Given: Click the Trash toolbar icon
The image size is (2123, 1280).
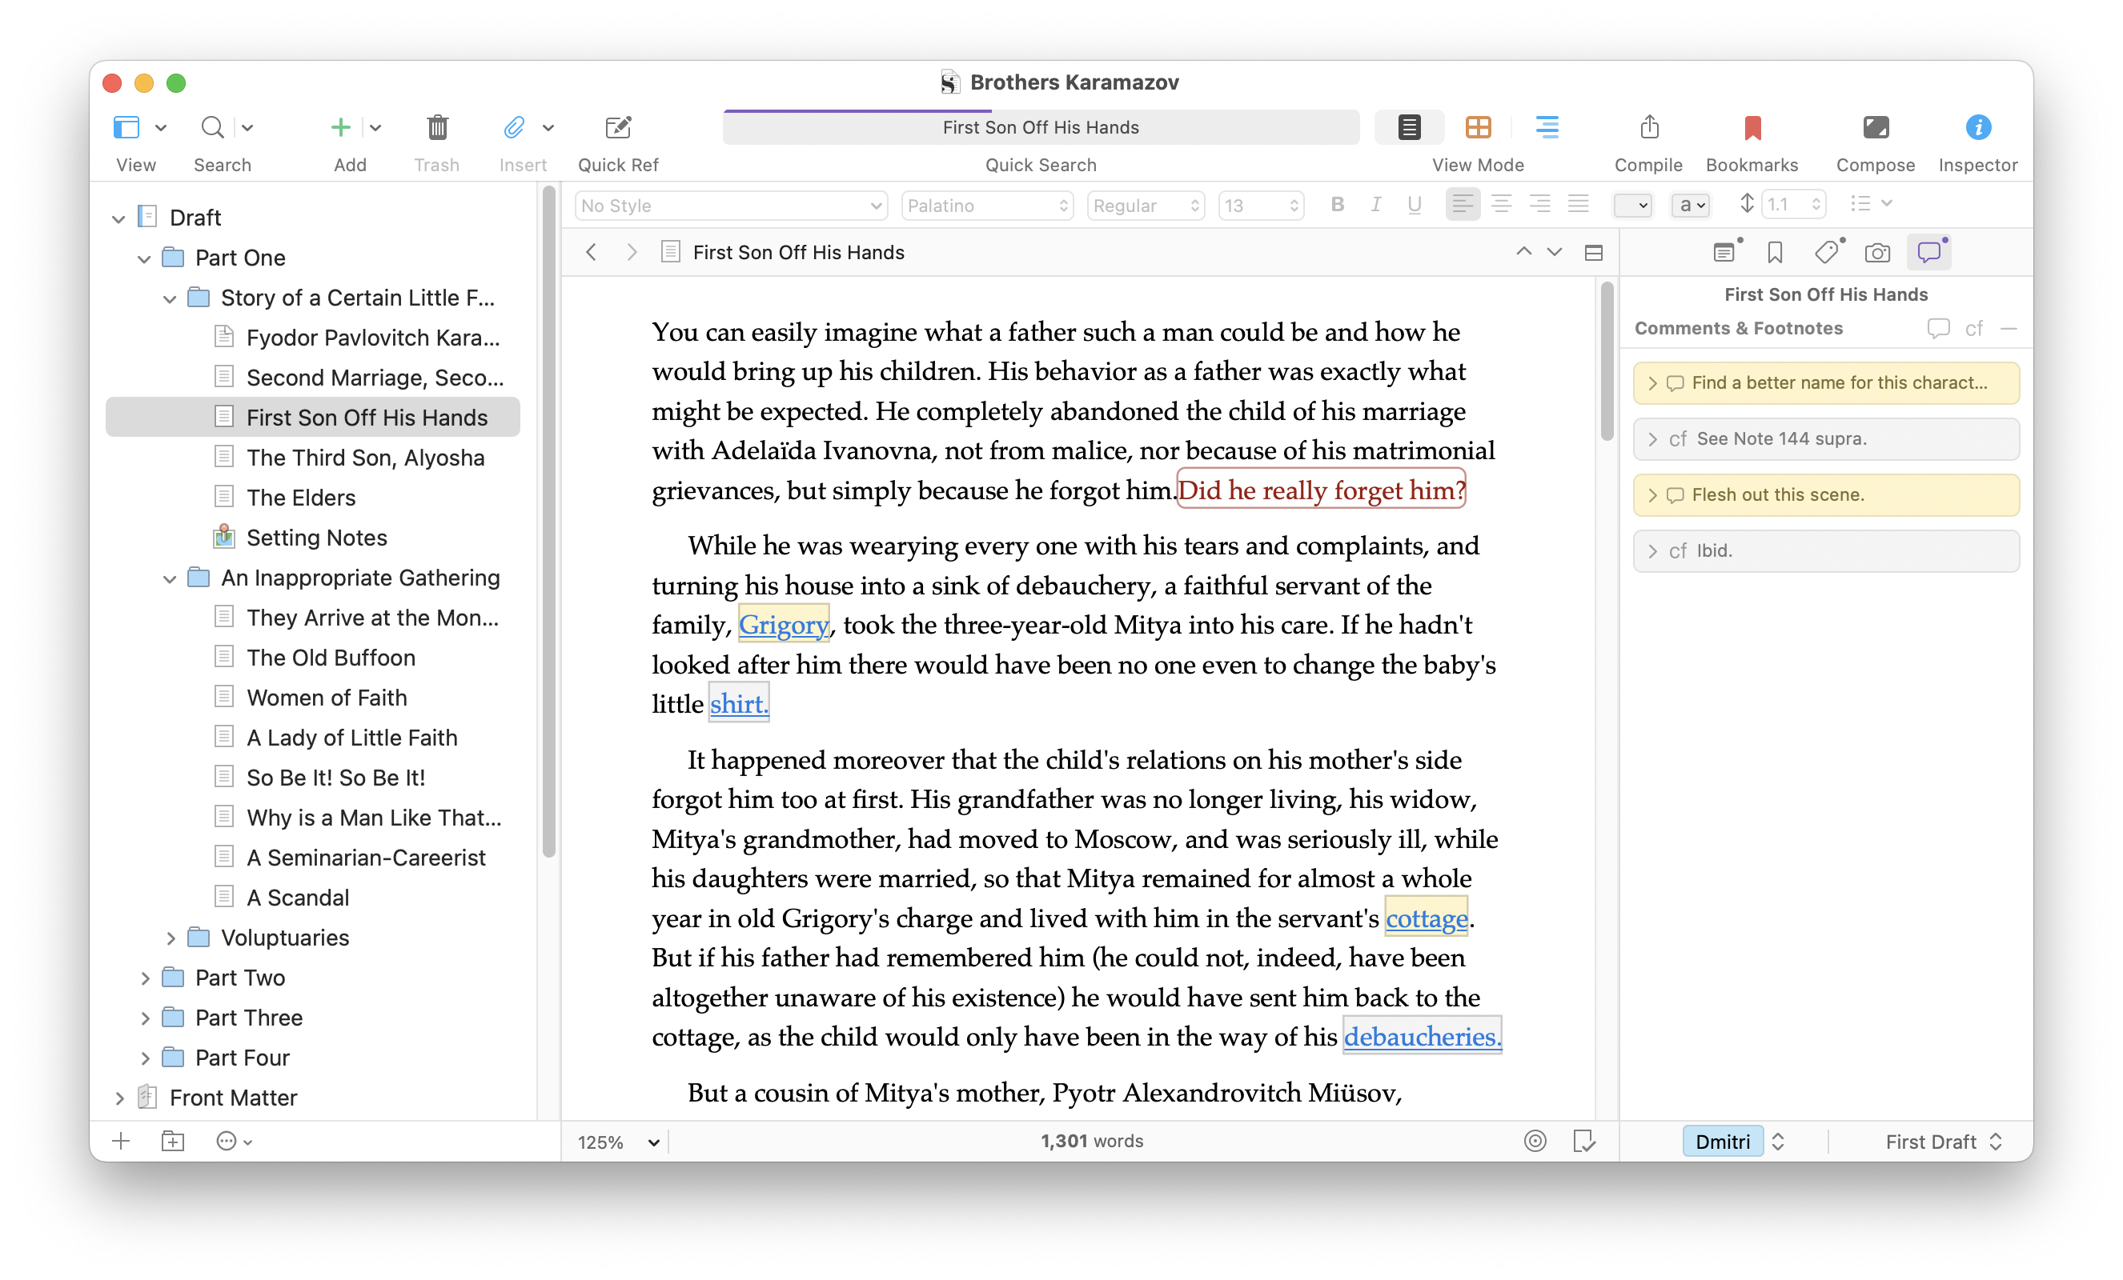Looking at the screenshot, I should [x=437, y=127].
